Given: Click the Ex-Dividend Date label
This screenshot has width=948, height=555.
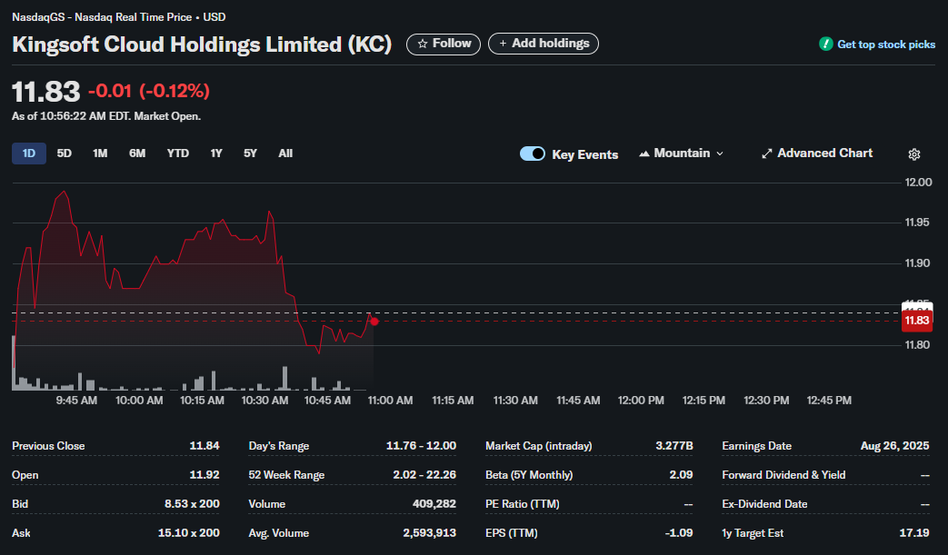Looking at the screenshot, I should point(764,503).
